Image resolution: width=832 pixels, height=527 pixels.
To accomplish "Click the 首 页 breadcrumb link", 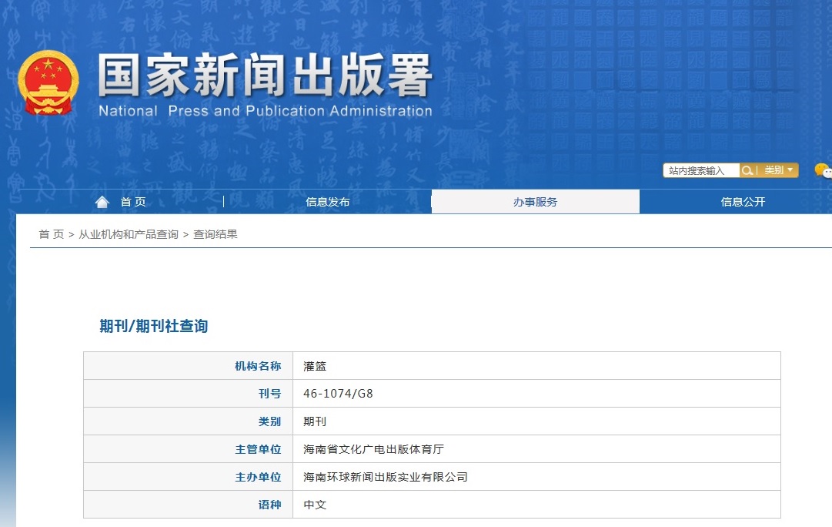I will point(51,234).
